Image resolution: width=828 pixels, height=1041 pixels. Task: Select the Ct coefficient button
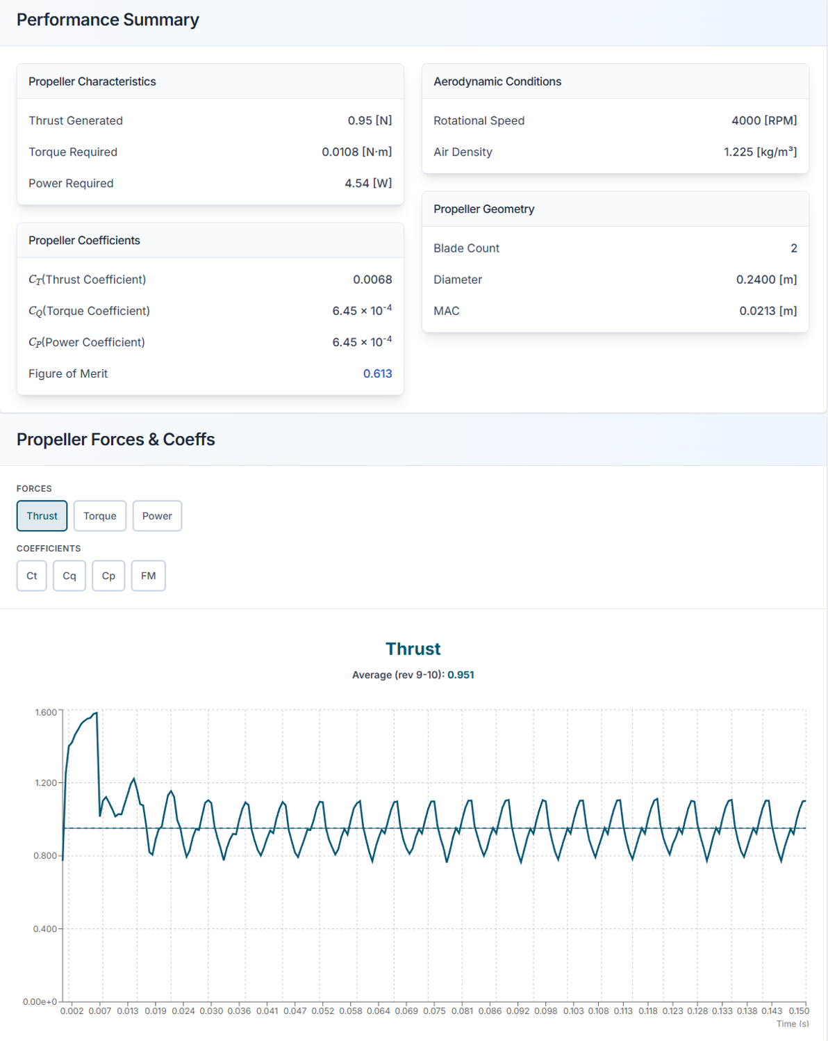pos(32,576)
